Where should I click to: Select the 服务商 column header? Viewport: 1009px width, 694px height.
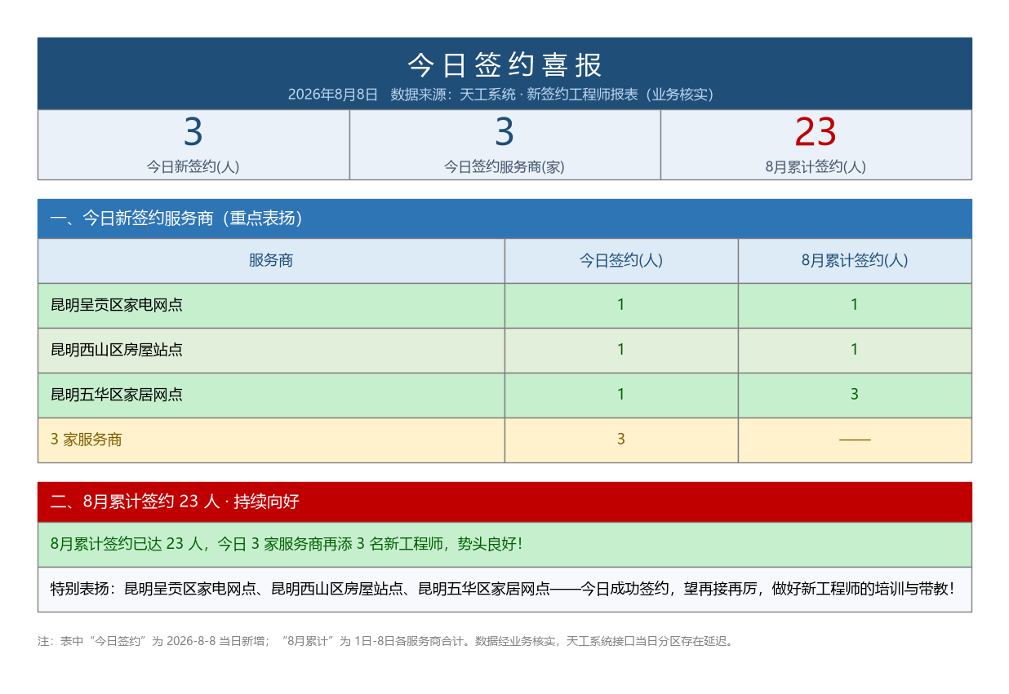pos(271,261)
